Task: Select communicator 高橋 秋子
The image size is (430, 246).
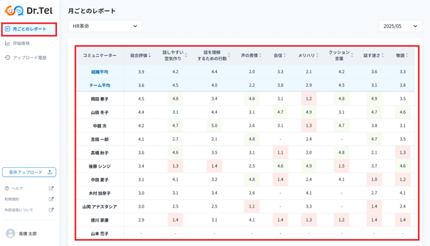Action: point(100,152)
